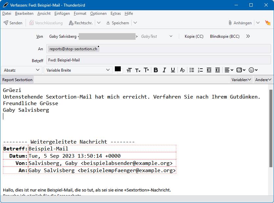Screen dimensions: 274x203
Task: Underline the selected text
Action: tap(172, 70)
